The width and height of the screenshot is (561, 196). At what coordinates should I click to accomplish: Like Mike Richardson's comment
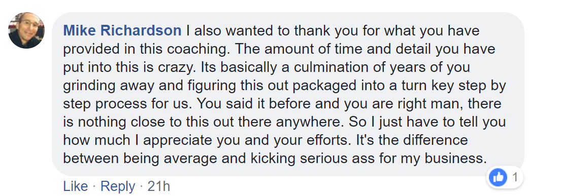(76, 186)
